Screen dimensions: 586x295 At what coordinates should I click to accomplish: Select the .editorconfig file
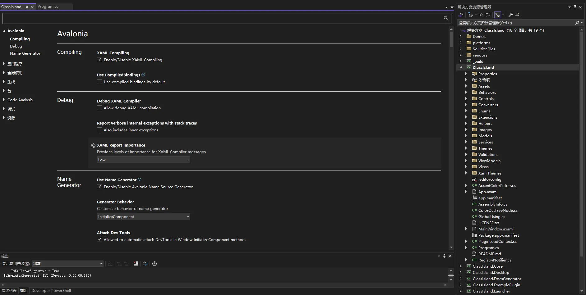490,179
